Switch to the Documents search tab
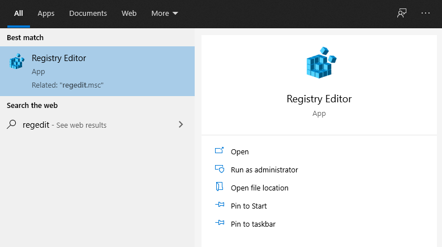Viewport: 442px width, 247px height. pos(88,14)
